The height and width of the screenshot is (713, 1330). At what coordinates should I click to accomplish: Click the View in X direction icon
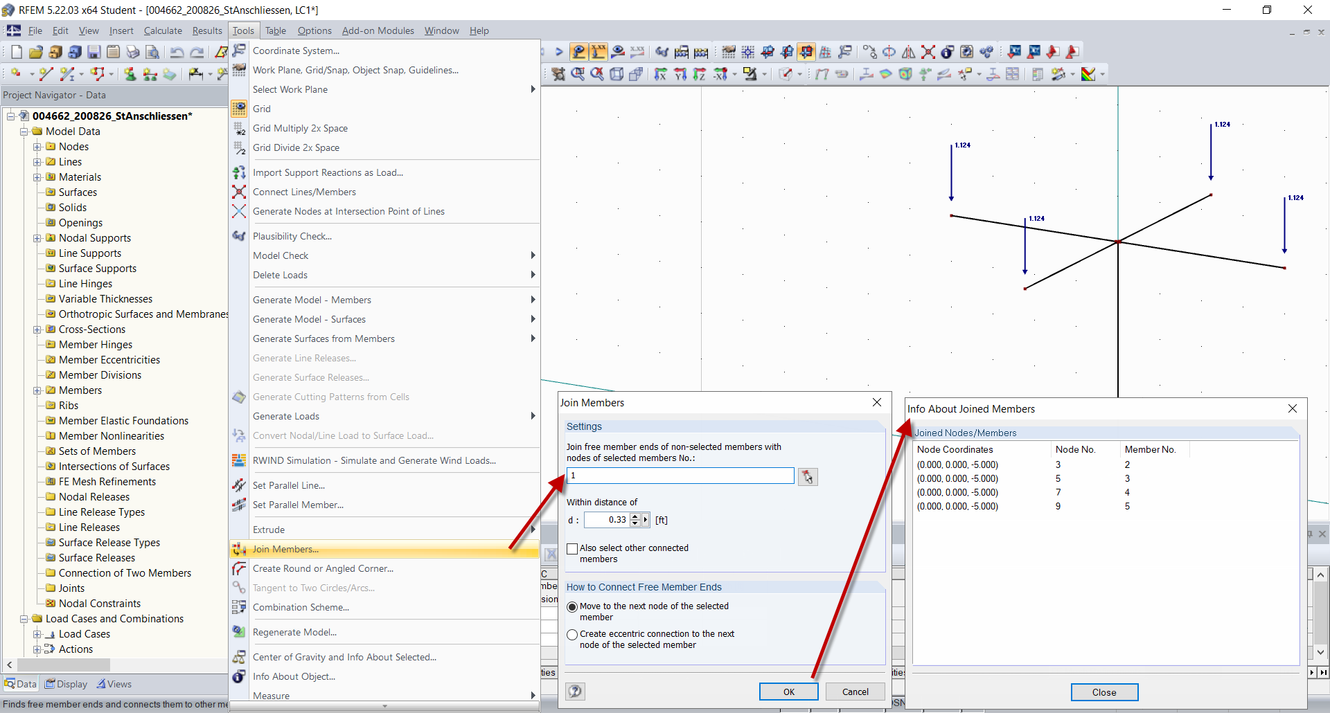pyautogui.click(x=661, y=73)
